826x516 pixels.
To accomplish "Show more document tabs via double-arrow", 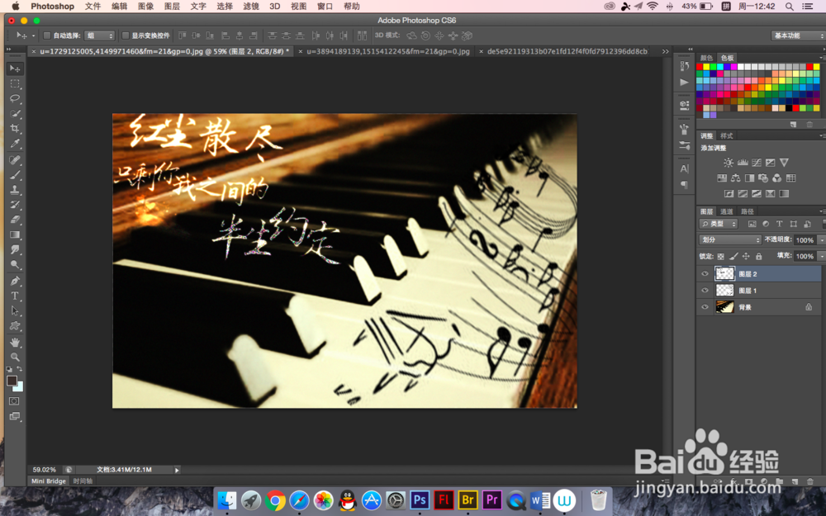I will click(x=665, y=51).
